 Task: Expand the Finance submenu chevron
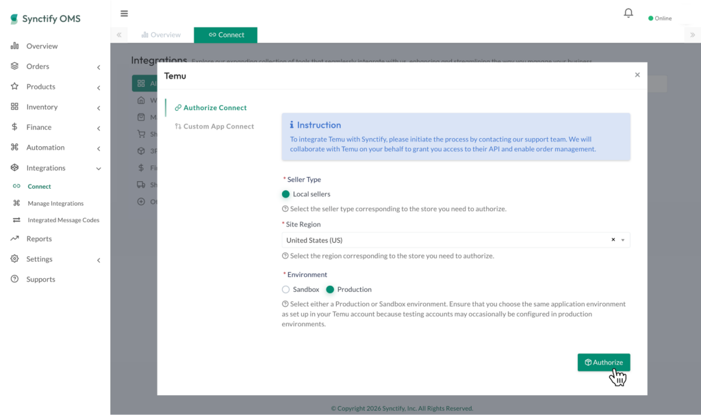[99, 129]
